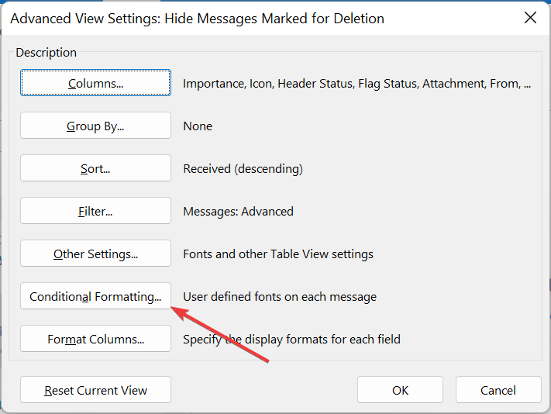Image resolution: width=551 pixels, height=414 pixels.
Task: Click 'Specify the display formats for each field'
Action: [x=291, y=340]
